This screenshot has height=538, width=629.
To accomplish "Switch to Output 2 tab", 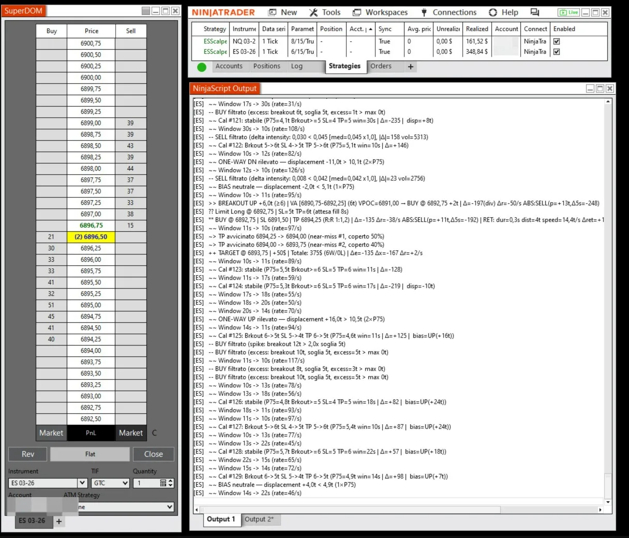I will (x=259, y=519).
